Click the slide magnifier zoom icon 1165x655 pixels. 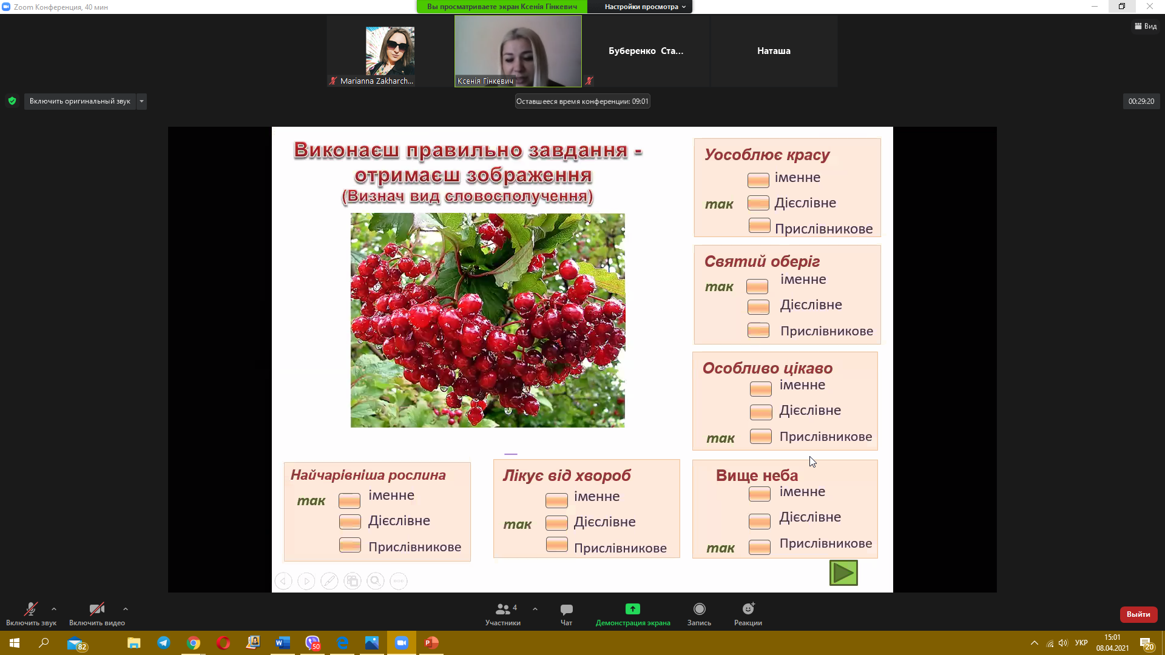376,581
